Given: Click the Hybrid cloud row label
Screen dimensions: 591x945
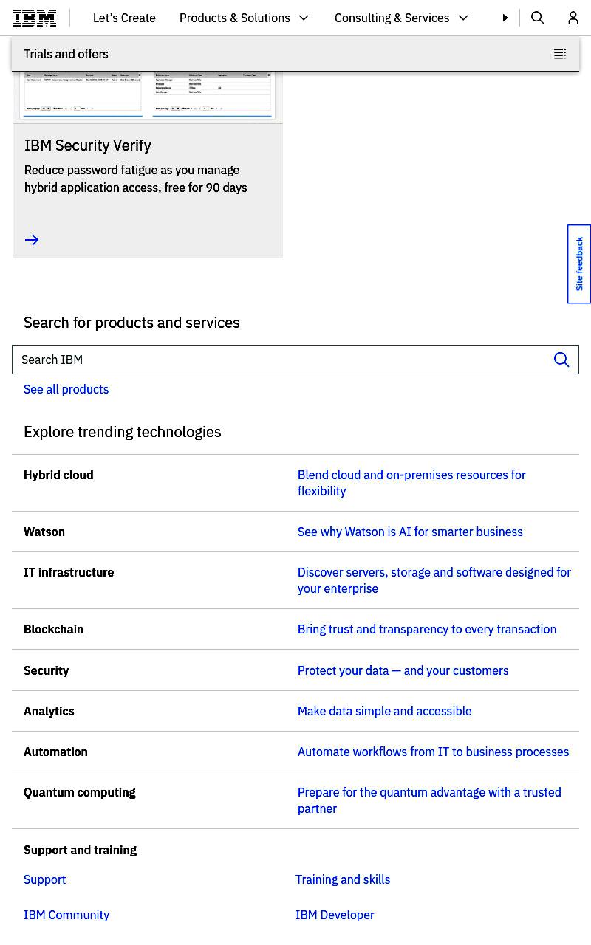Looking at the screenshot, I should click(x=58, y=475).
